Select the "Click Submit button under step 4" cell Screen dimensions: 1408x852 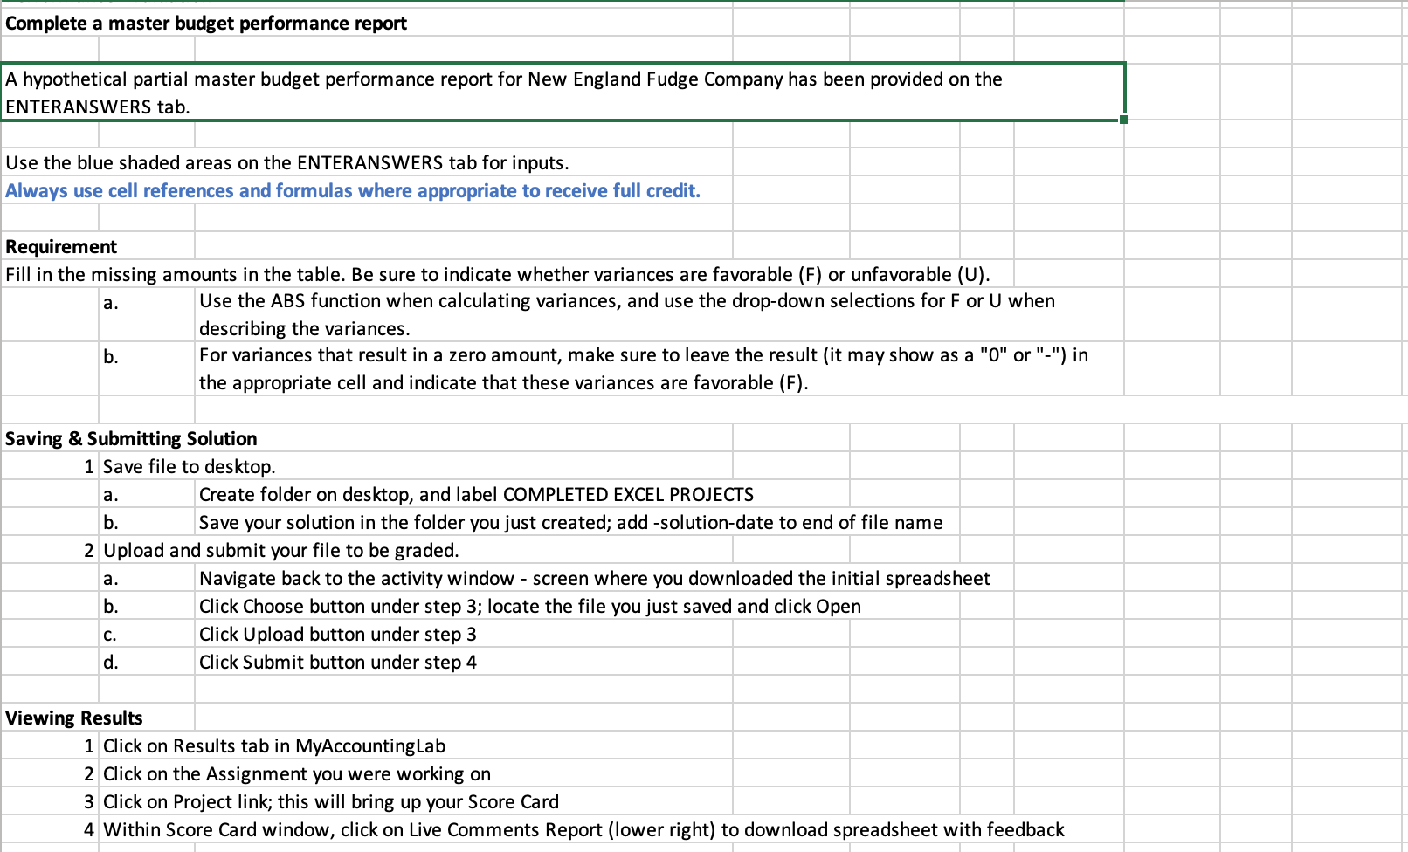click(x=338, y=662)
